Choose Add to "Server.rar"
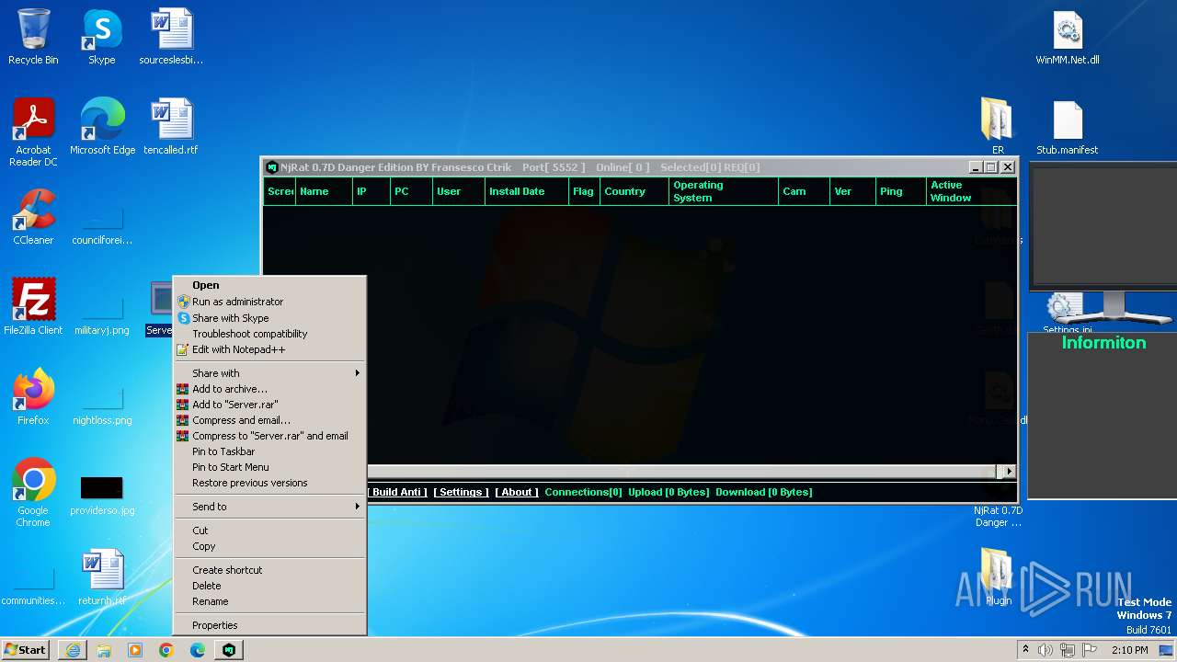The height and width of the screenshot is (662, 1177). point(270,405)
